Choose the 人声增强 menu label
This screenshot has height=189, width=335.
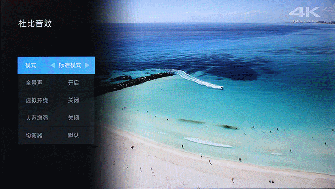pos(37,118)
